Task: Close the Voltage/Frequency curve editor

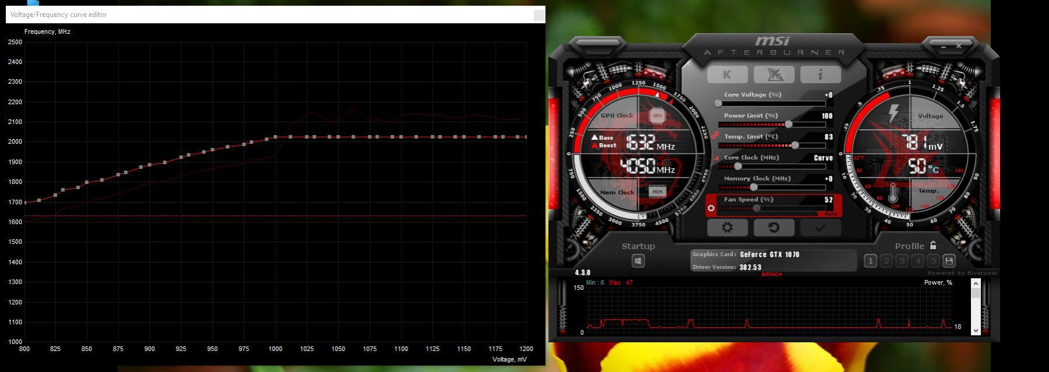Action: click(539, 15)
